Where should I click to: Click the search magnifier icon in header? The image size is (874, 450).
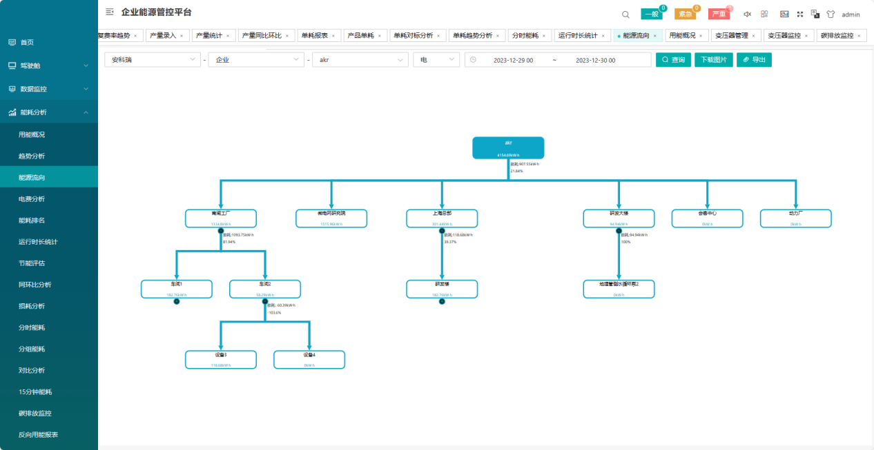point(625,14)
